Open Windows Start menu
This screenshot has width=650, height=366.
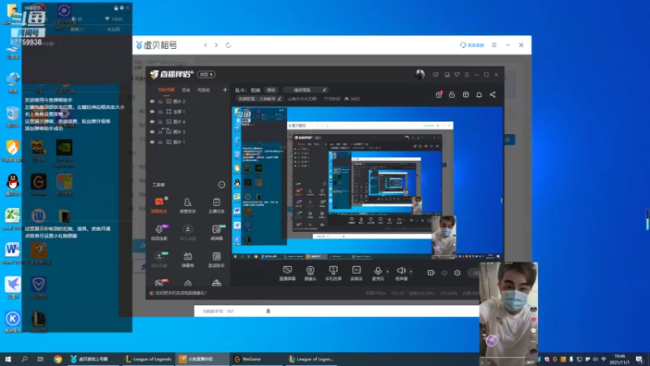point(8,359)
